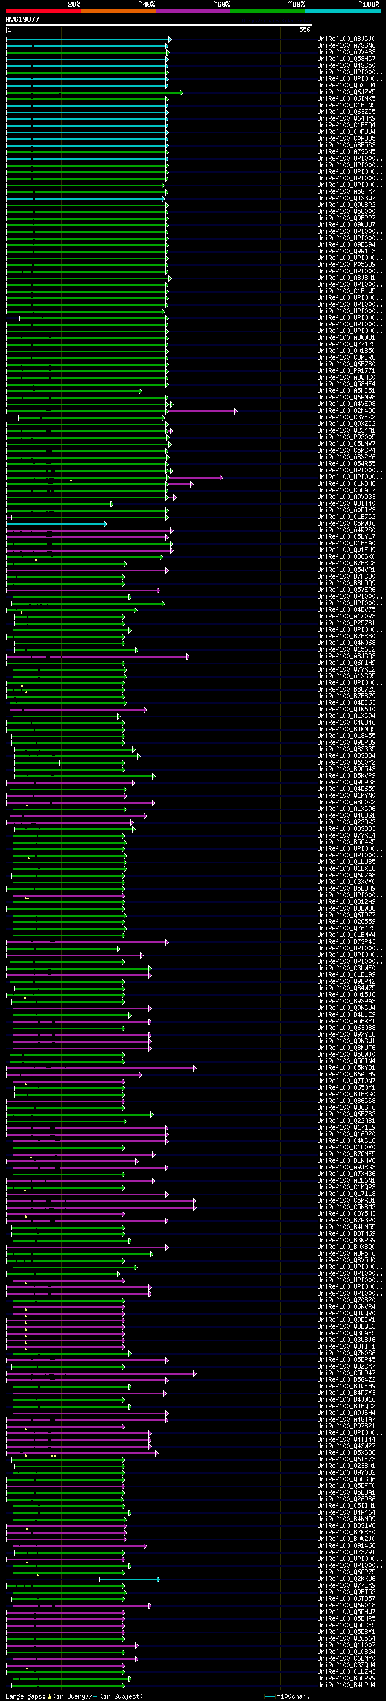Select hit label UniRef100_A8E5S3
This screenshot has height=1701, width=386.
tap(346, 145)
